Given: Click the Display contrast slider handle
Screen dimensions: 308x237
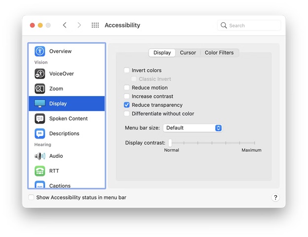Looking at the screenshot, I should tap(170, 143).
